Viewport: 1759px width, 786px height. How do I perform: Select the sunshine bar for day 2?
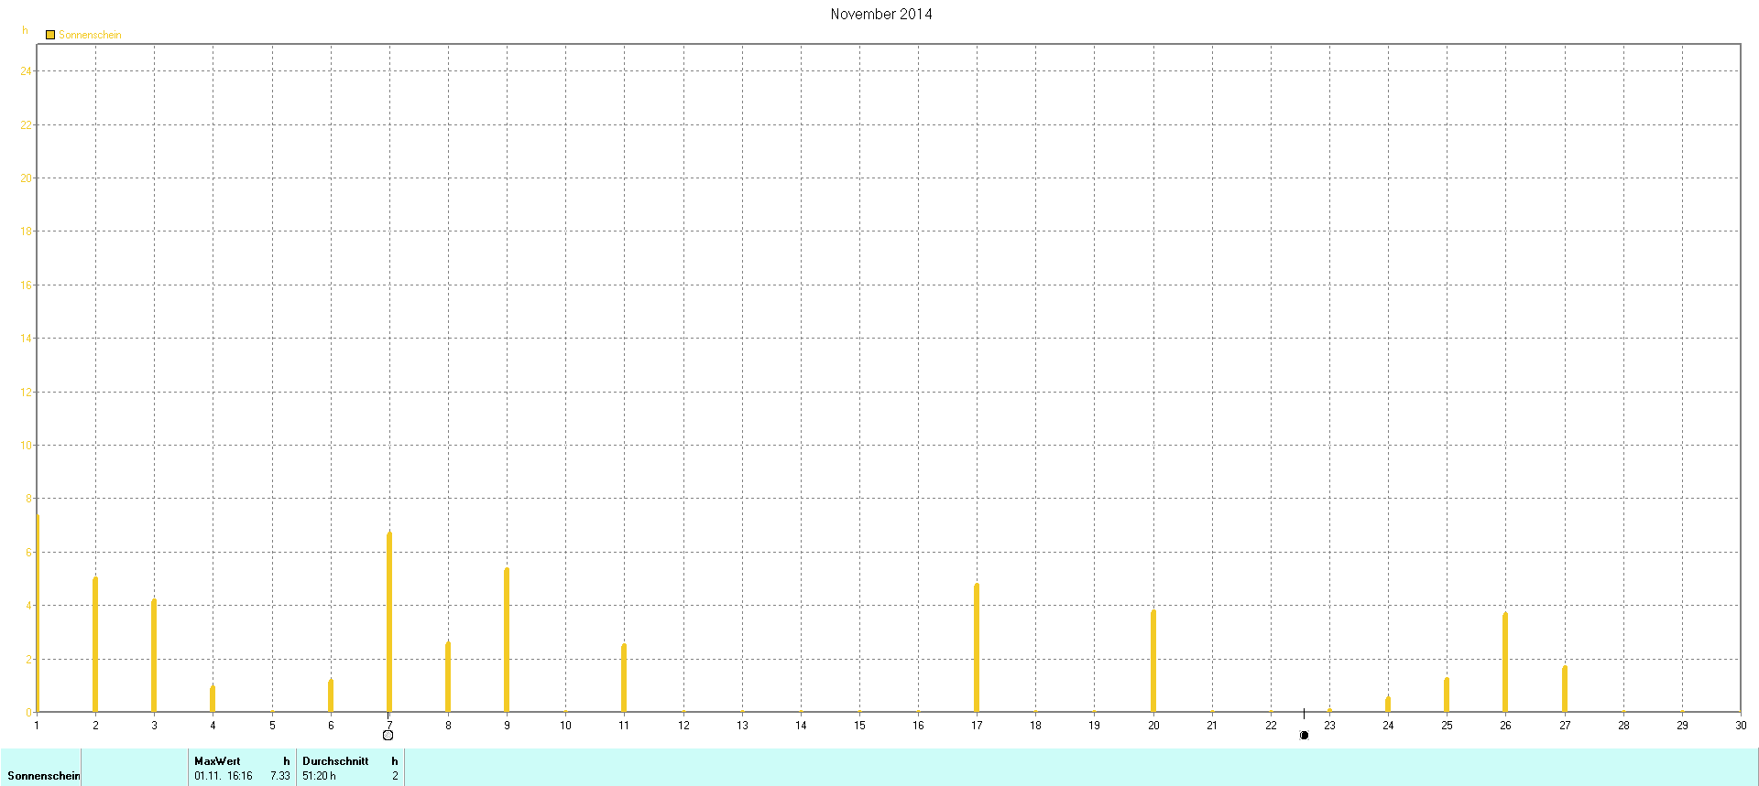[95, 644]
